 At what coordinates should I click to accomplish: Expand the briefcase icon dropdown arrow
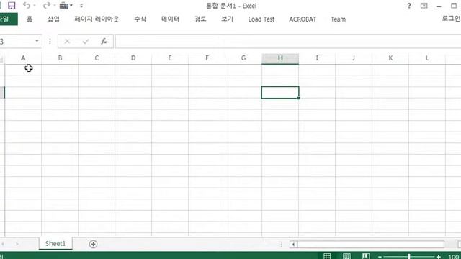71,6
